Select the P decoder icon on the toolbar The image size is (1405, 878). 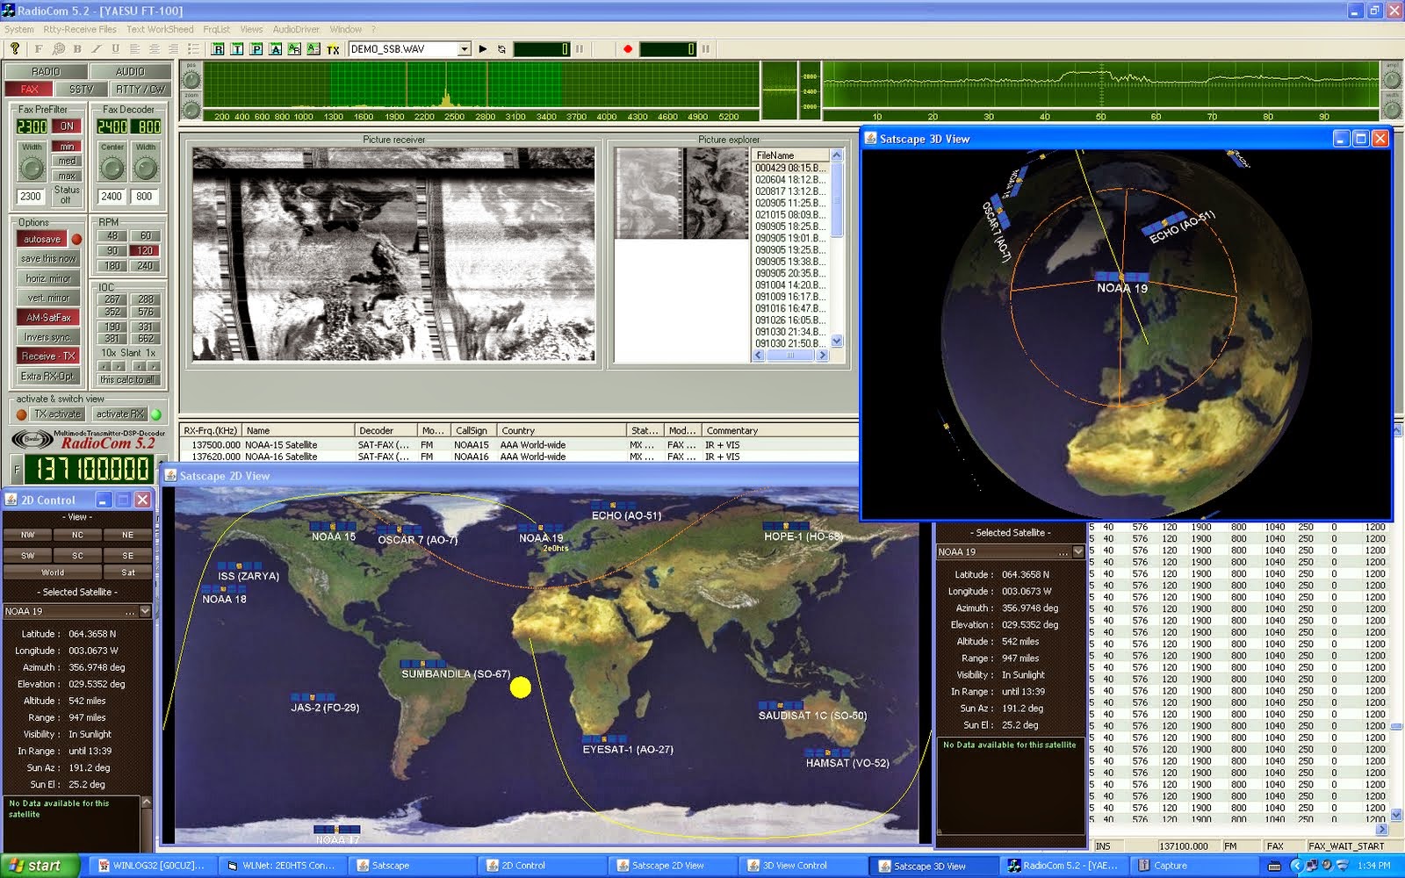coord(256,50)
